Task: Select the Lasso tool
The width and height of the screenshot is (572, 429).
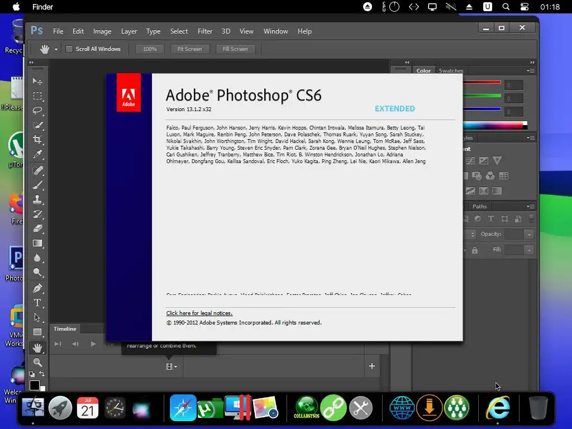Action: (37, 111)
